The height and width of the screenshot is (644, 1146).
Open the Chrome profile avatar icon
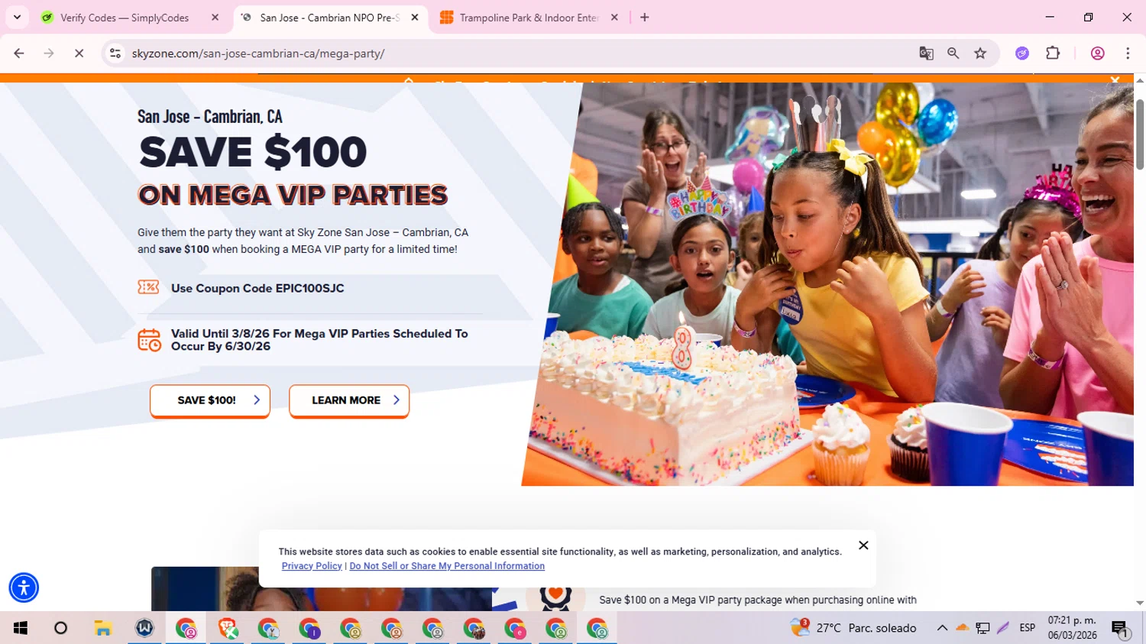pyautogui.click(x=1097, y=53)
